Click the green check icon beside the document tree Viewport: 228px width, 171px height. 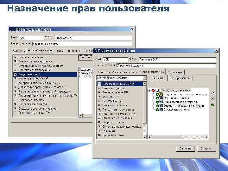tap(212, 105)
